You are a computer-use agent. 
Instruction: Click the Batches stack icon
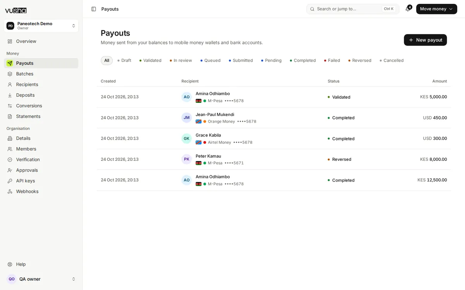pyautogui.click(x=10, y=74)
